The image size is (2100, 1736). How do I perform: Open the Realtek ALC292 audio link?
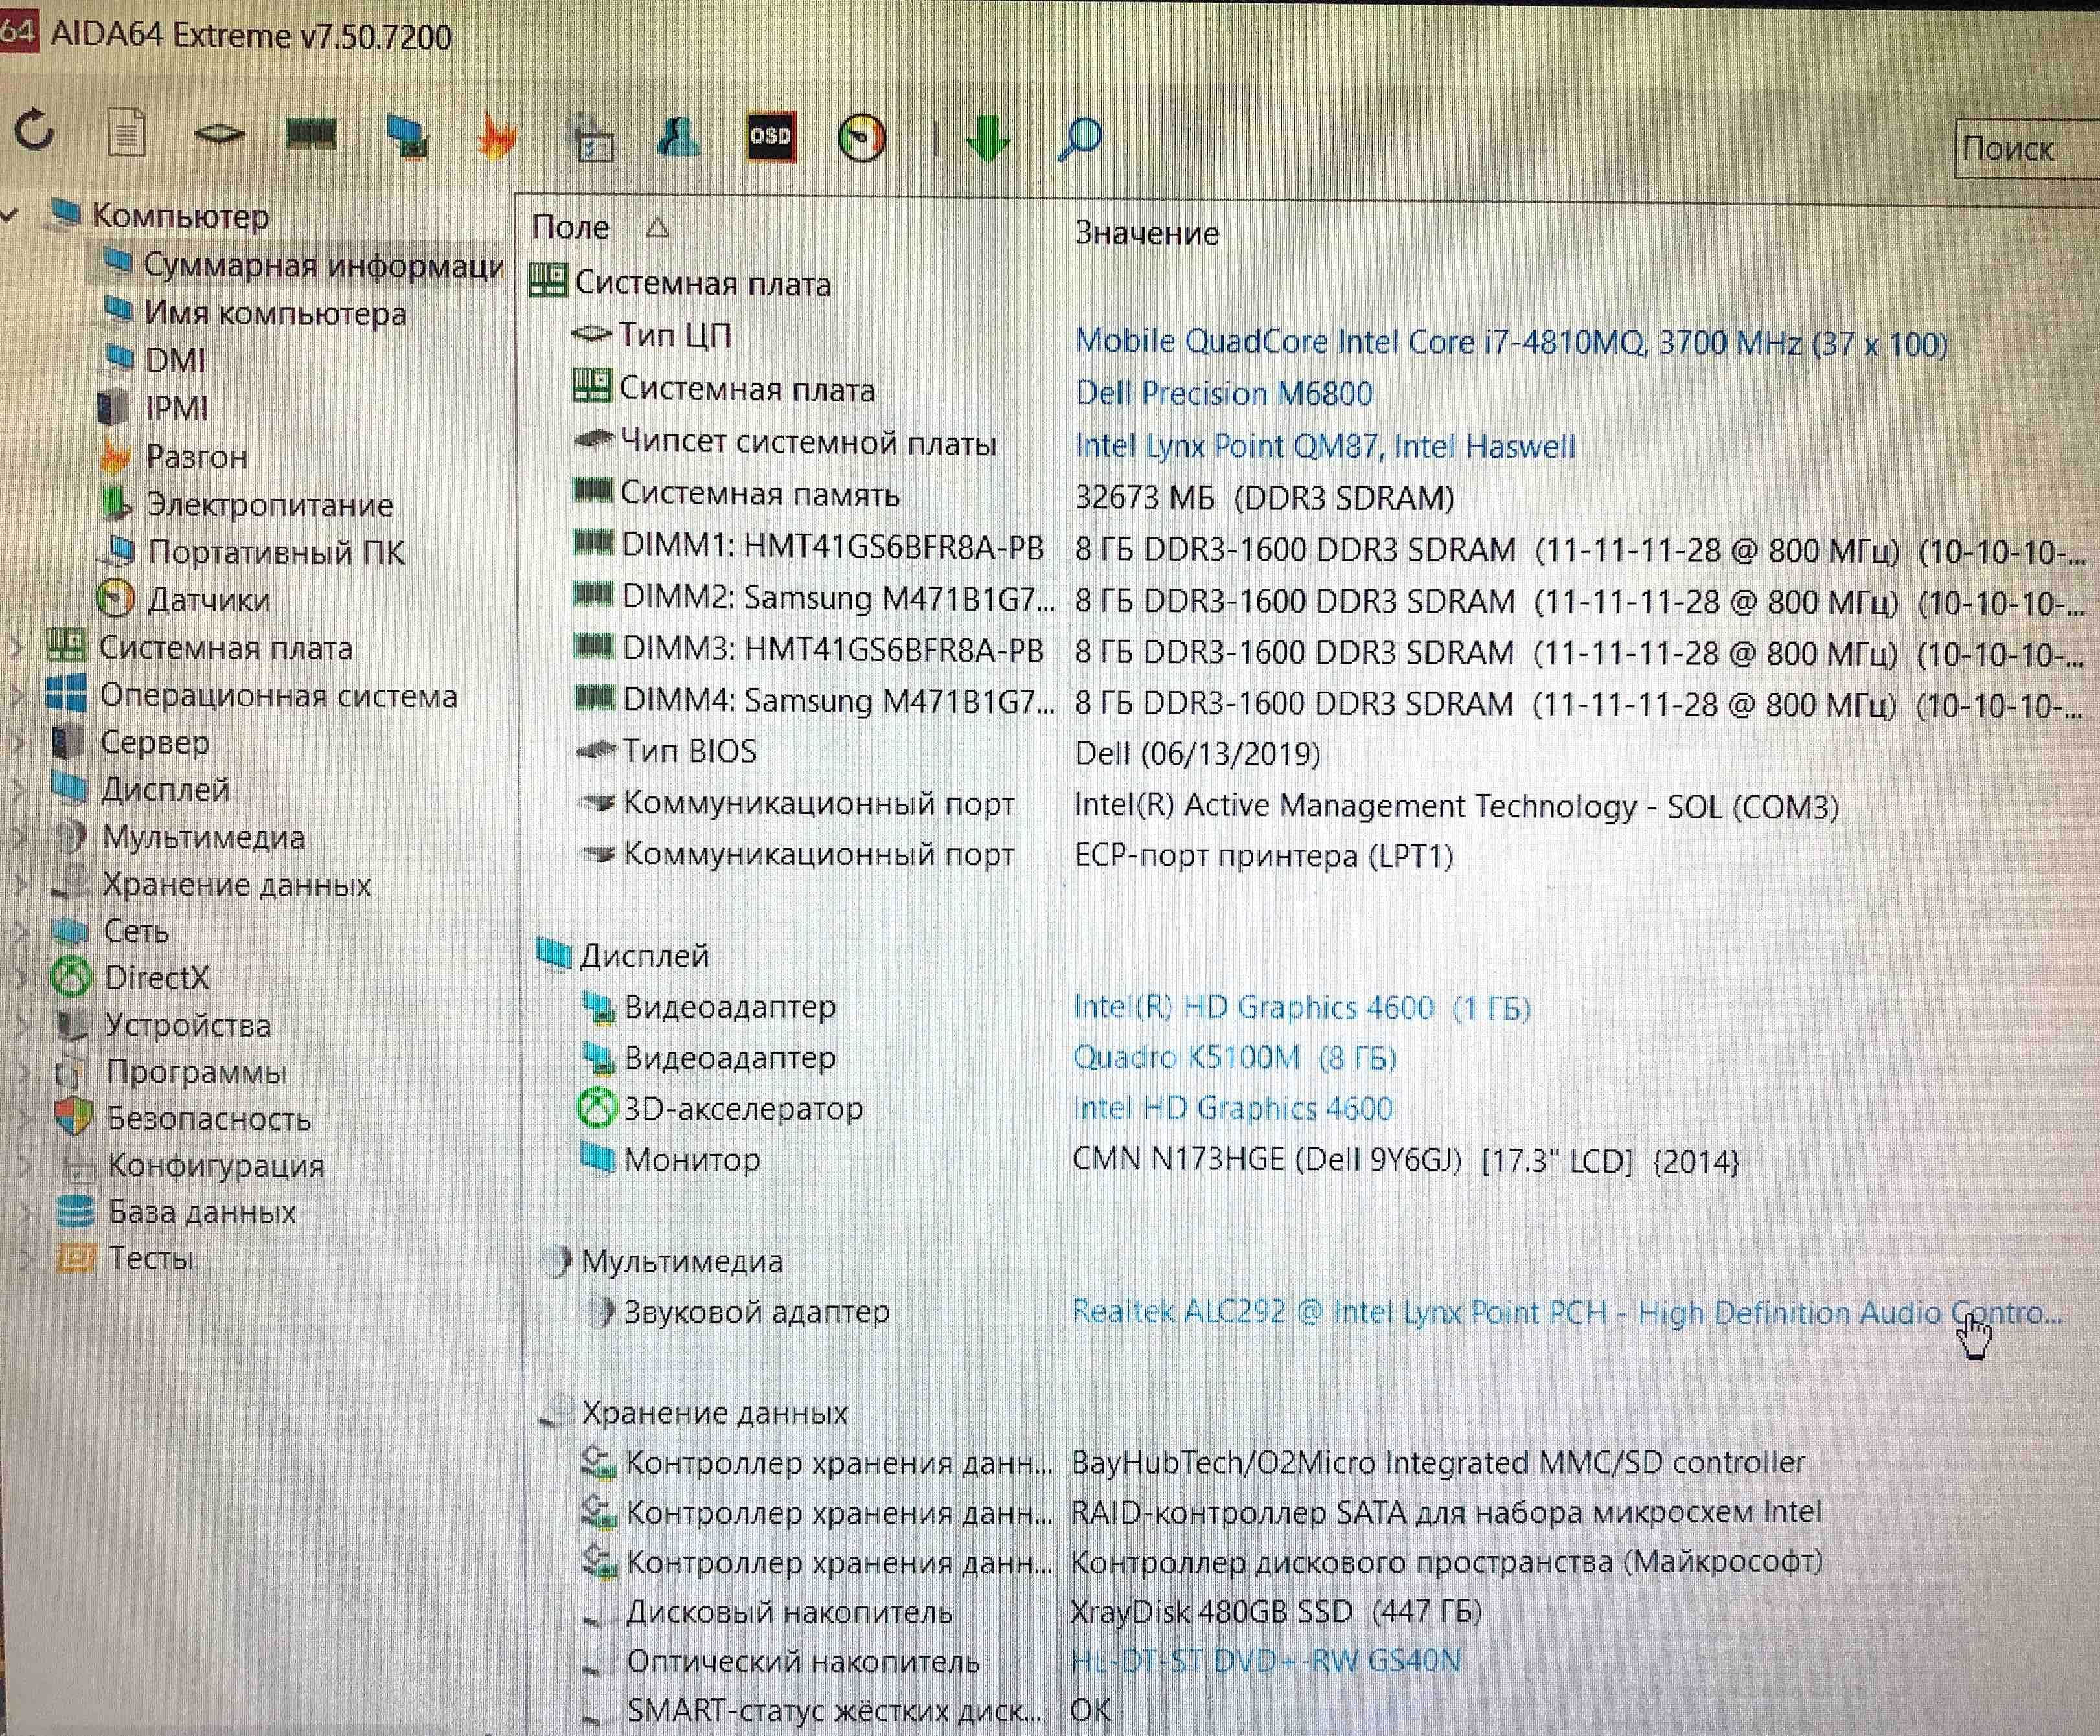pyautogui.click(x=1566, y=1313)
